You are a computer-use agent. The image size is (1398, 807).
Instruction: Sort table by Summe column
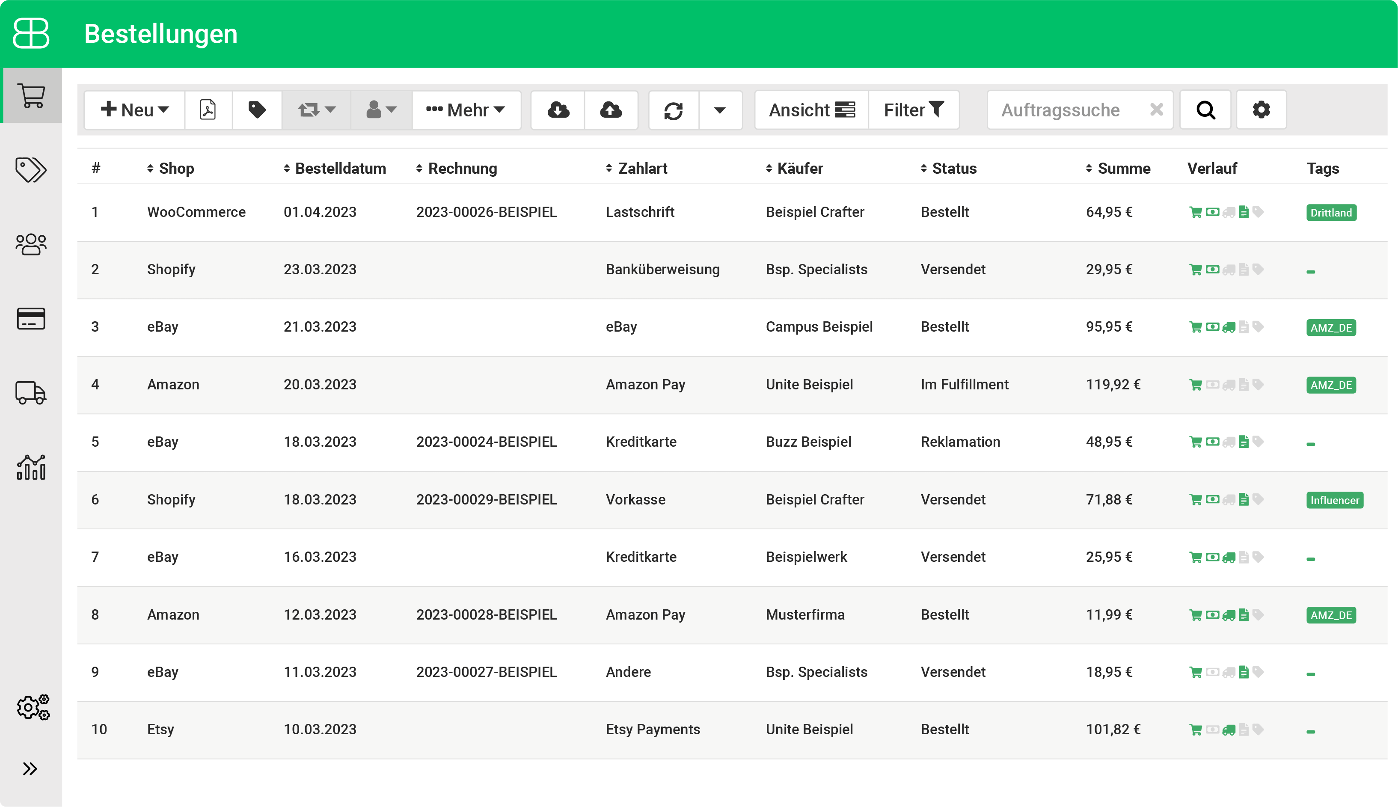point(1118,169)
